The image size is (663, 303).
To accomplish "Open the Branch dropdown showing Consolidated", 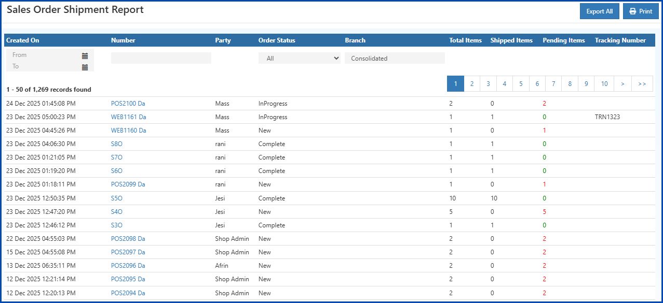I will (395, 58).
